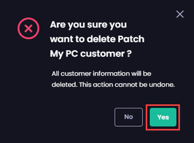The image size is (194, 143).
Task: Click the "Are you sure you" heading line
Action: 88,25
